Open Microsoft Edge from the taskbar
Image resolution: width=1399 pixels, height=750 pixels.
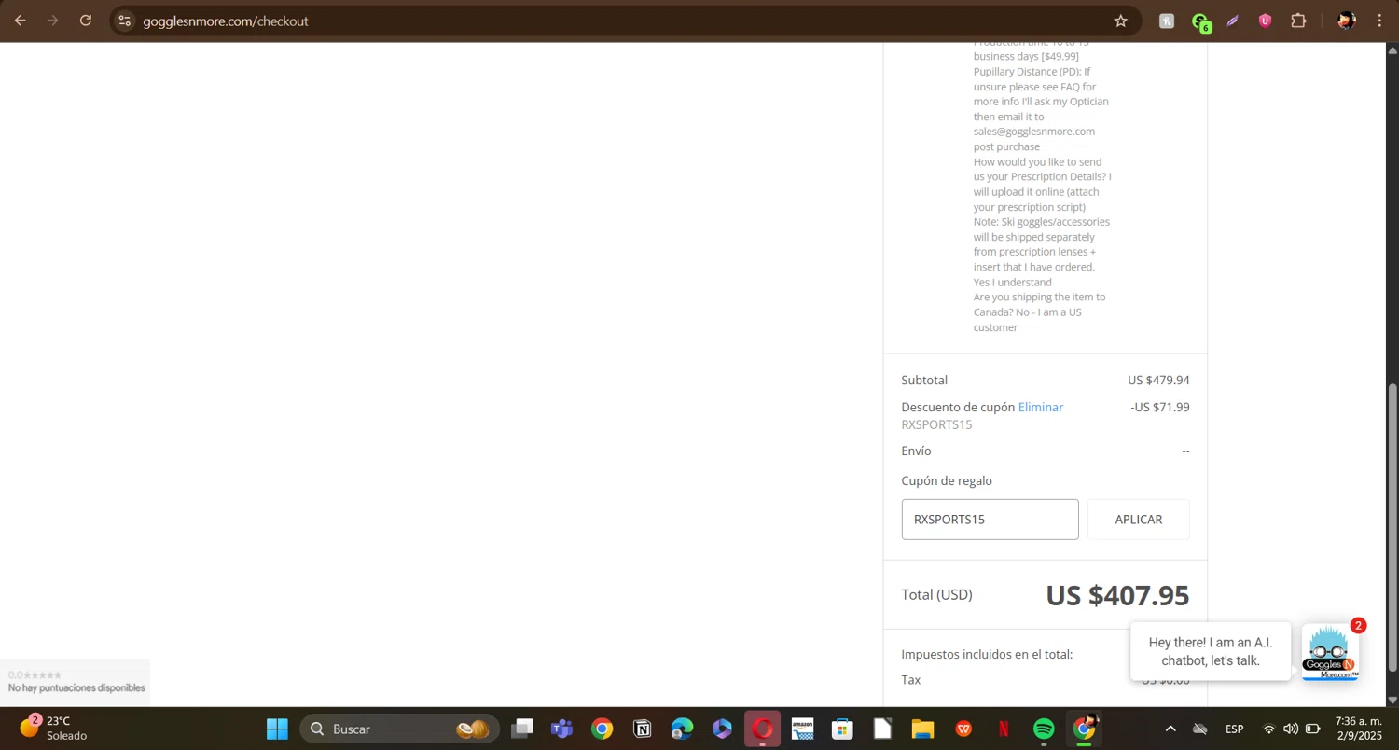(x=683, y=729)
